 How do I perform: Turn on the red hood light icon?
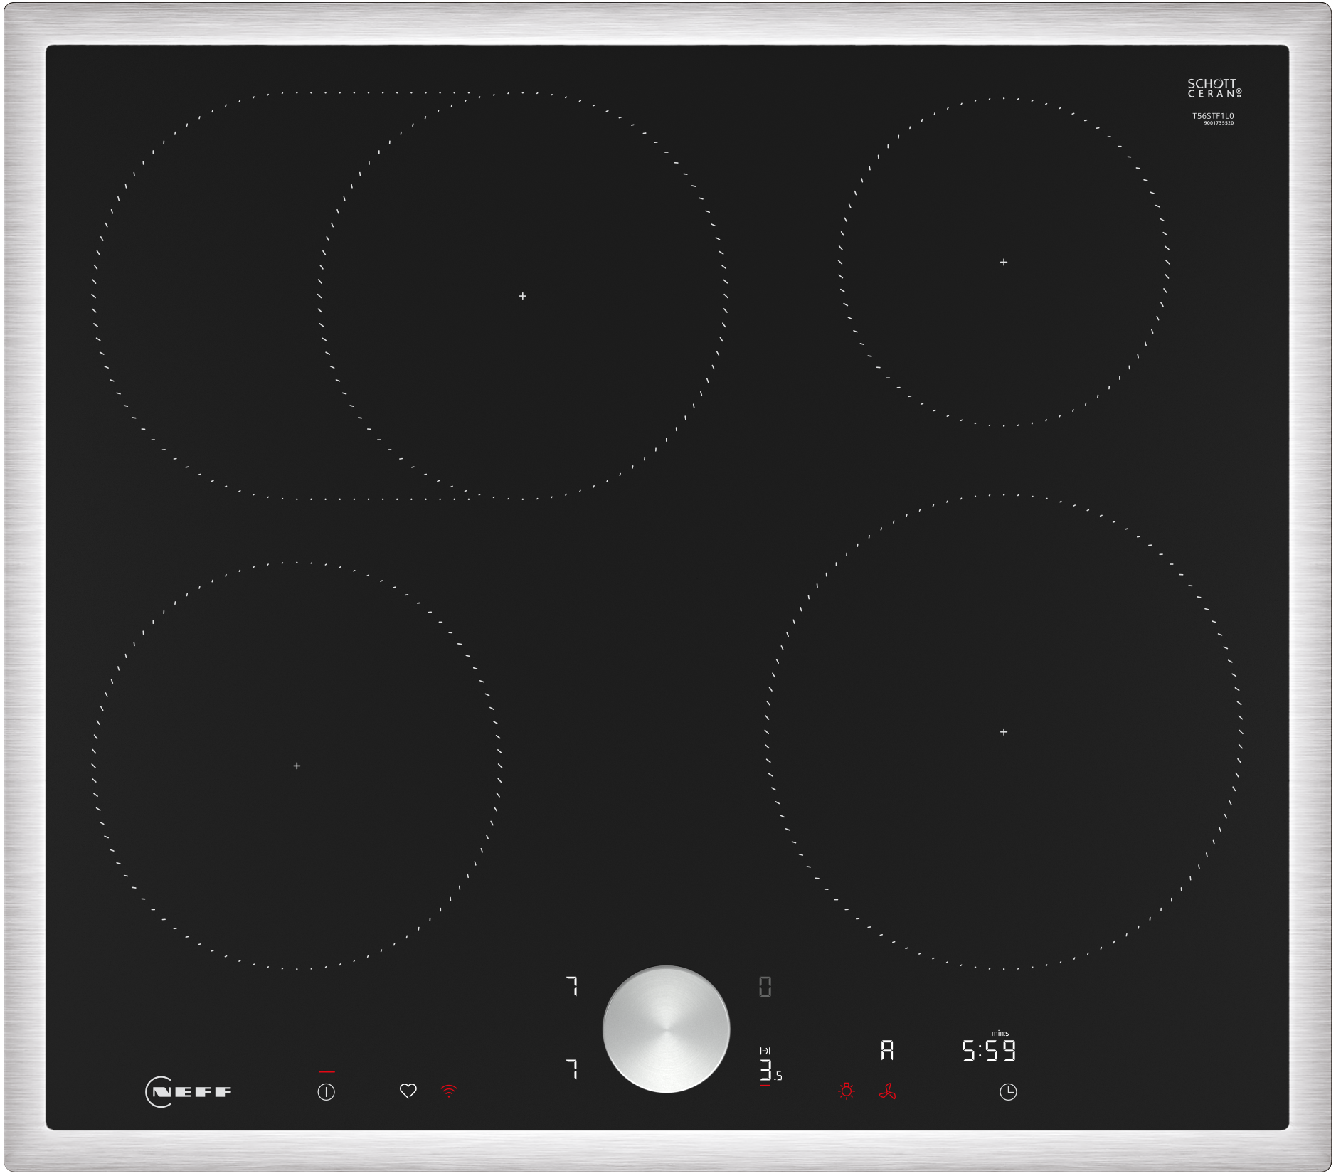pyautogui.click(x=846, y=1091)
